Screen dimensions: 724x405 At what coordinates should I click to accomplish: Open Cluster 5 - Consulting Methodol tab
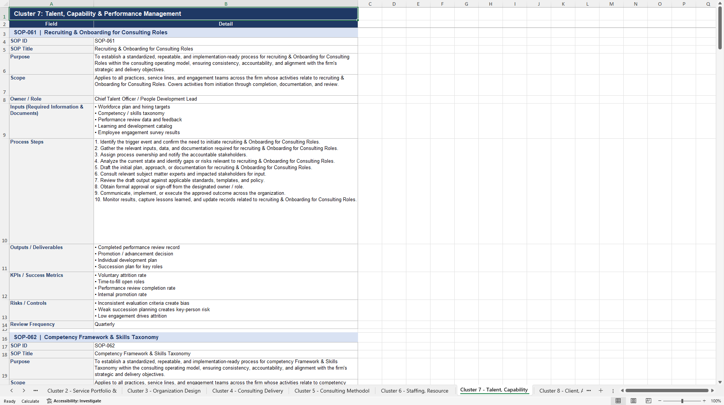[332, 391]
